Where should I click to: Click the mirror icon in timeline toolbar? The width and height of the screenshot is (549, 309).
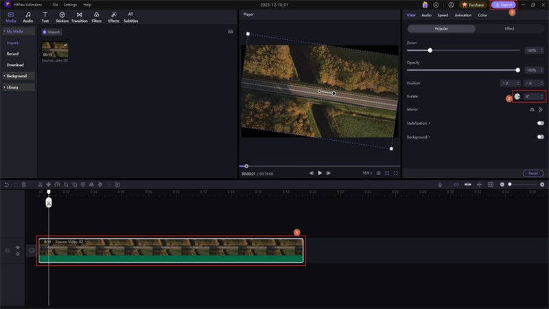(x=91, y=184)
